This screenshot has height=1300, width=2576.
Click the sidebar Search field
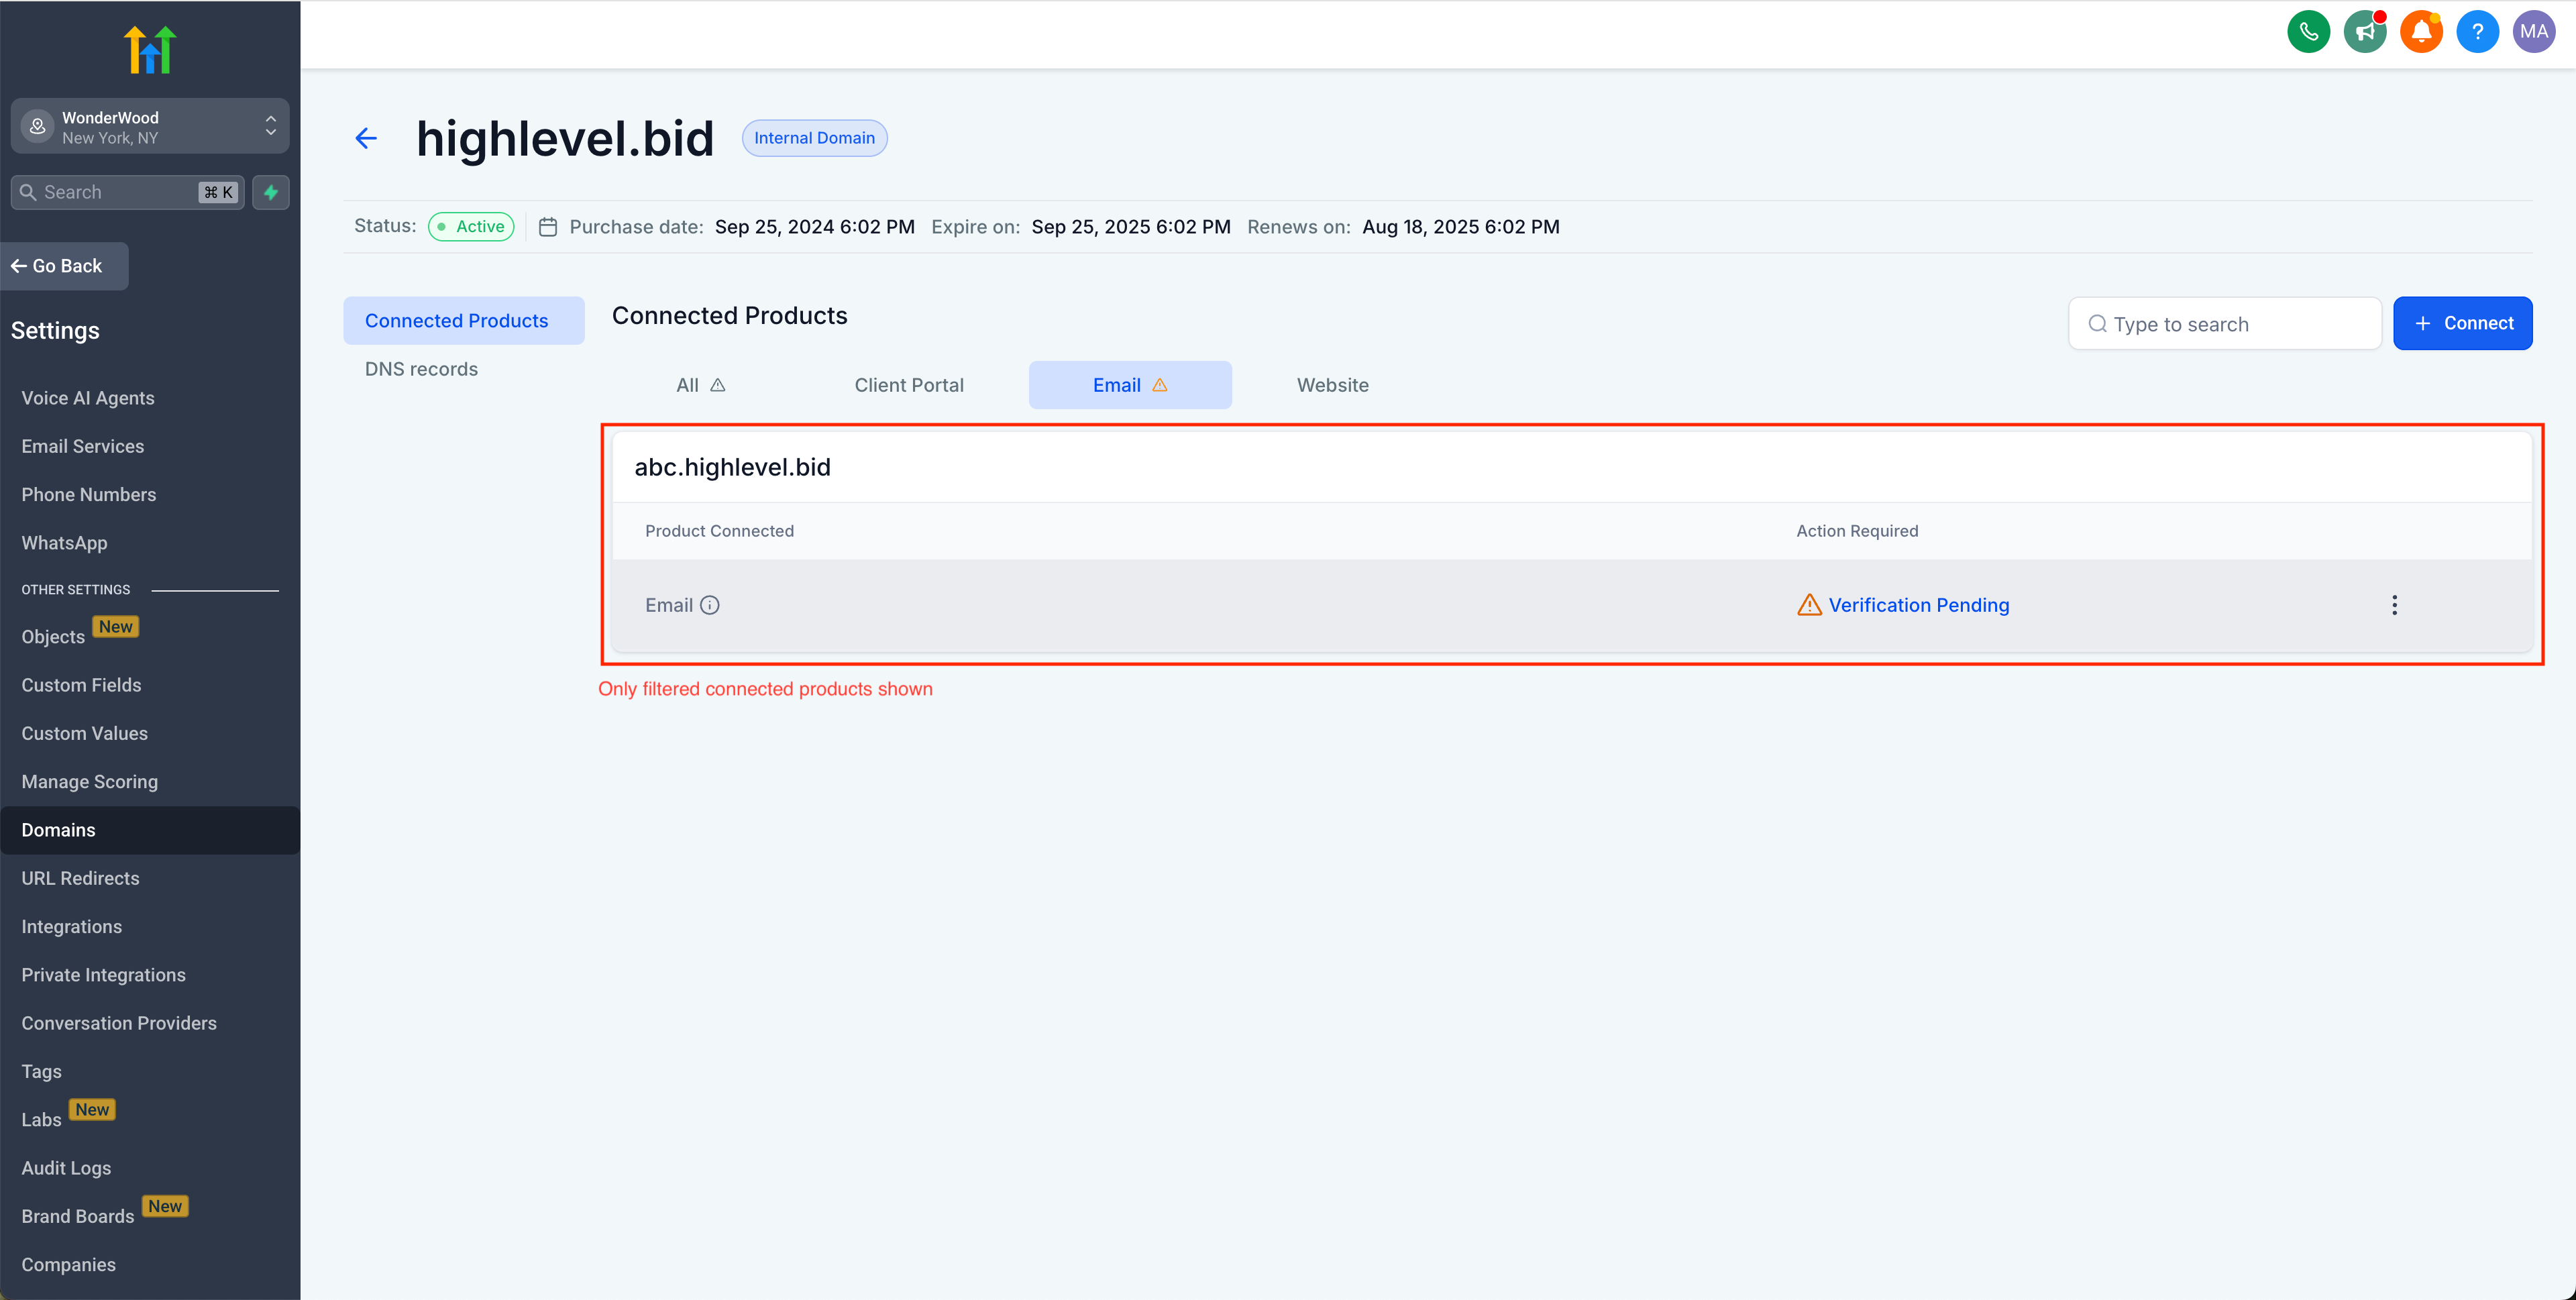[127, 192]
